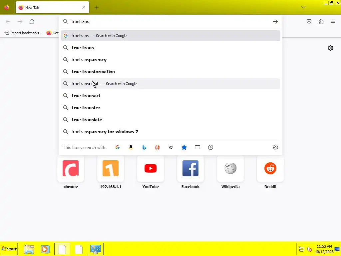Search in history with clock icon
This screenshot has width=341, height=256.
(210, 147)
